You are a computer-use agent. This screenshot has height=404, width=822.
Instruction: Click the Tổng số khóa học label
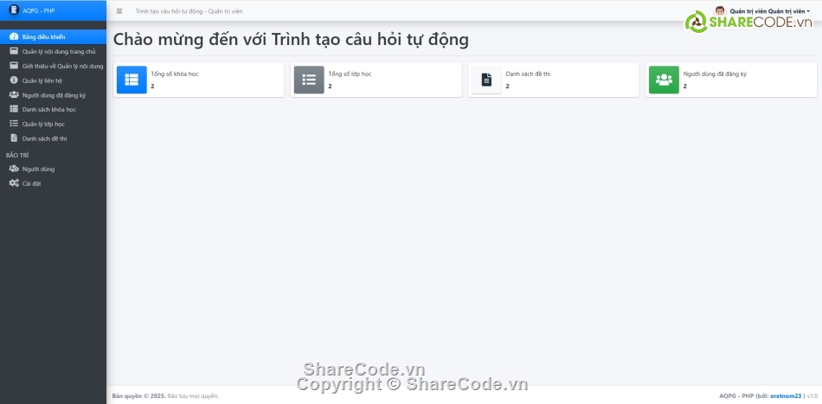(175, 74)
